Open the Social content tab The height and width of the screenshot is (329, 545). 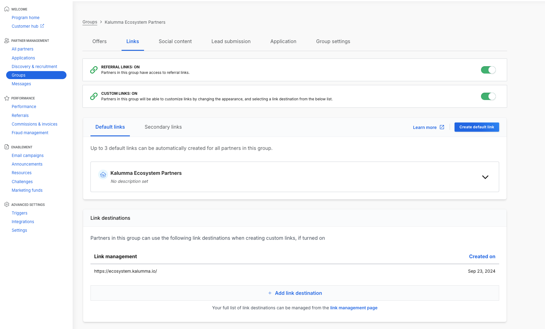[175, 42]
